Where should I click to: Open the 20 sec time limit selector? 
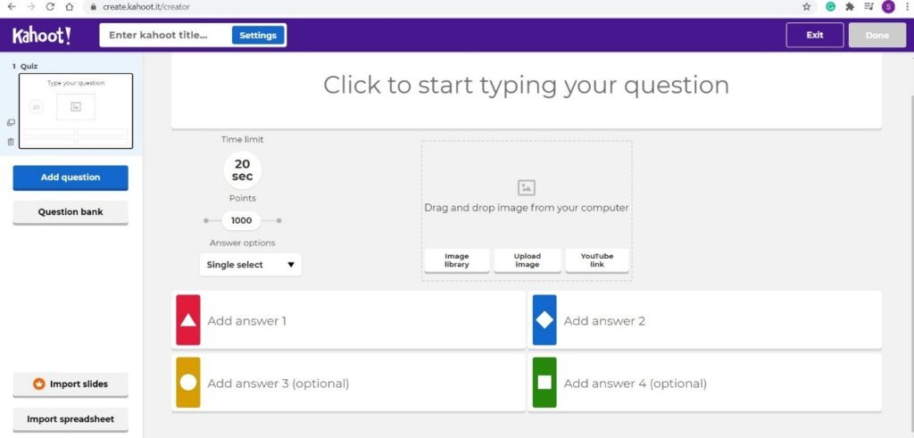[242, 169]
